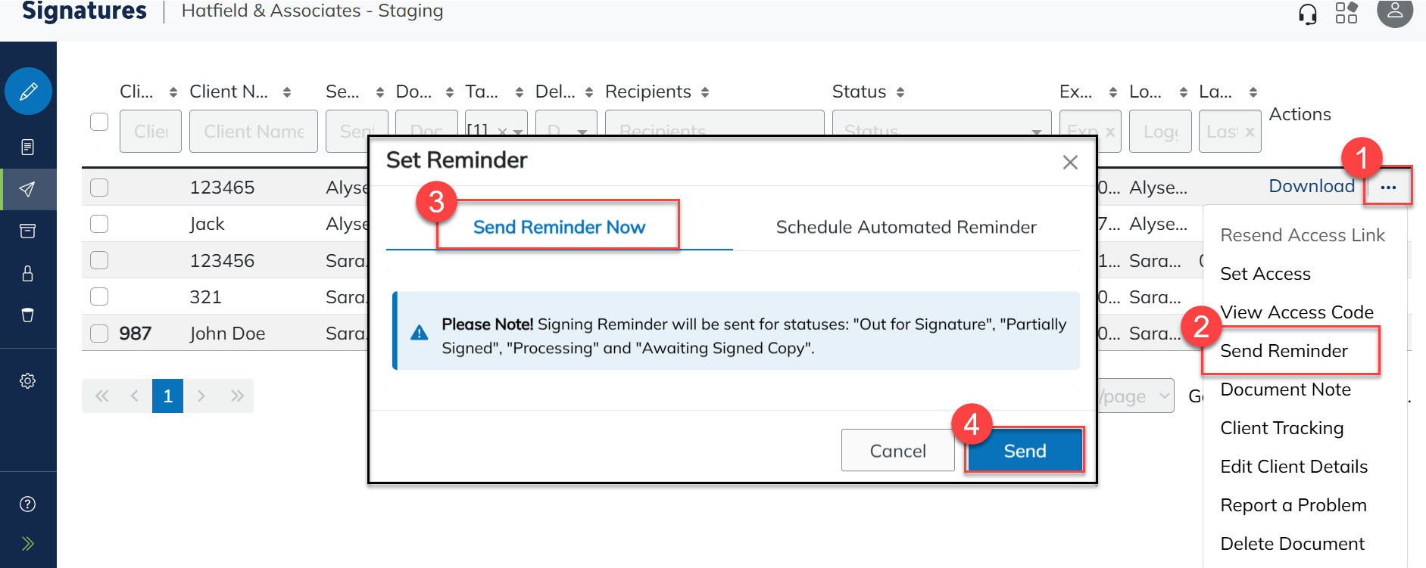Click the help question mark icon
Image resolution: width=1426 pixels, height=568 pixels.
click(28, 504)
